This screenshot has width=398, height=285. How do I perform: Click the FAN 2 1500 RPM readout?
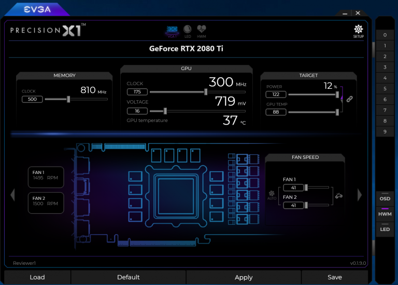[46, 203]
